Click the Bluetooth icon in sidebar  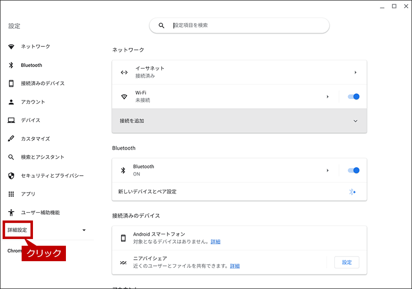pyautogui.click(x=11, y=65)
